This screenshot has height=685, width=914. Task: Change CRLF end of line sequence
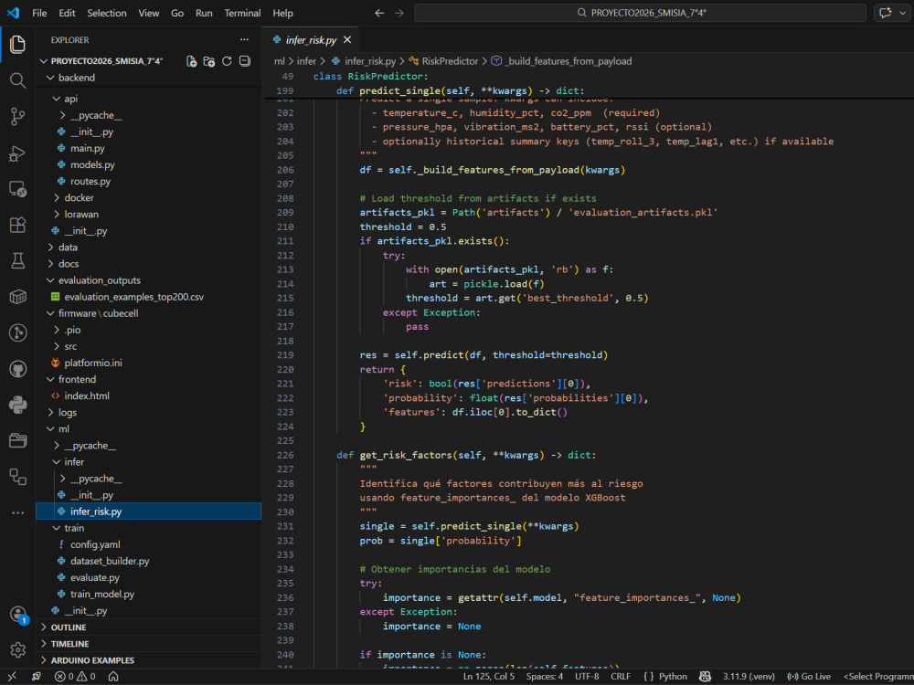point(621,676)
